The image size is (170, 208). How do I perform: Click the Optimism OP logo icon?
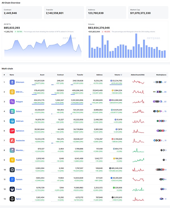click(12, 131)
